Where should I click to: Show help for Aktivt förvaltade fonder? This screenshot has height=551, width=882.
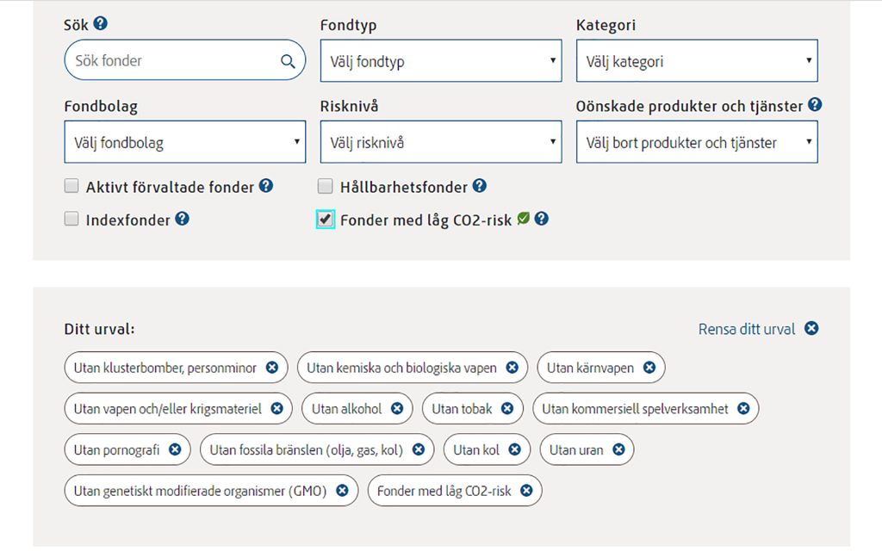coord(266,186)
